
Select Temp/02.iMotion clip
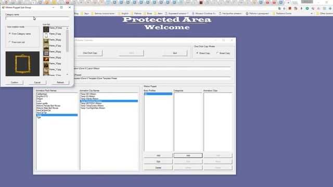tap(87, 96)
